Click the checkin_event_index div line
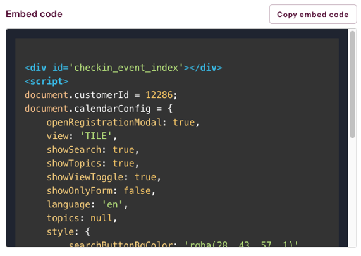 coord(123,68)
